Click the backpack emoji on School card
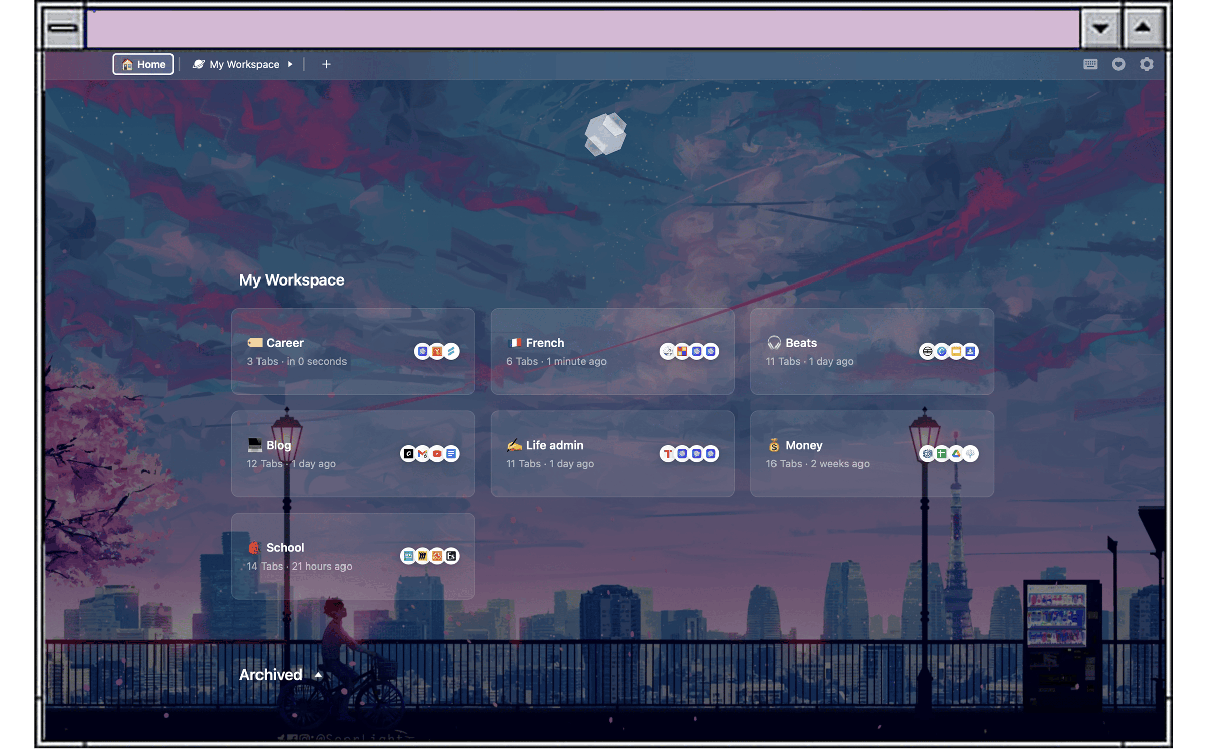Image resolution: width=1207 pixels, height=754 pixels. [254, 547]
